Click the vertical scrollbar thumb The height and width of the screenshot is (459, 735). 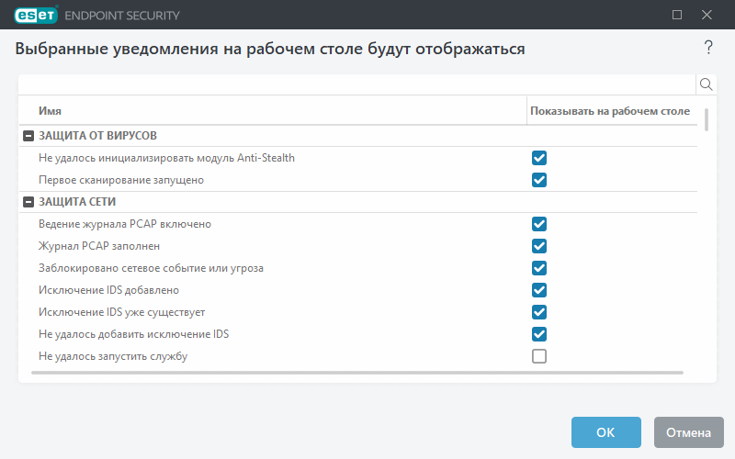point(707,119)
